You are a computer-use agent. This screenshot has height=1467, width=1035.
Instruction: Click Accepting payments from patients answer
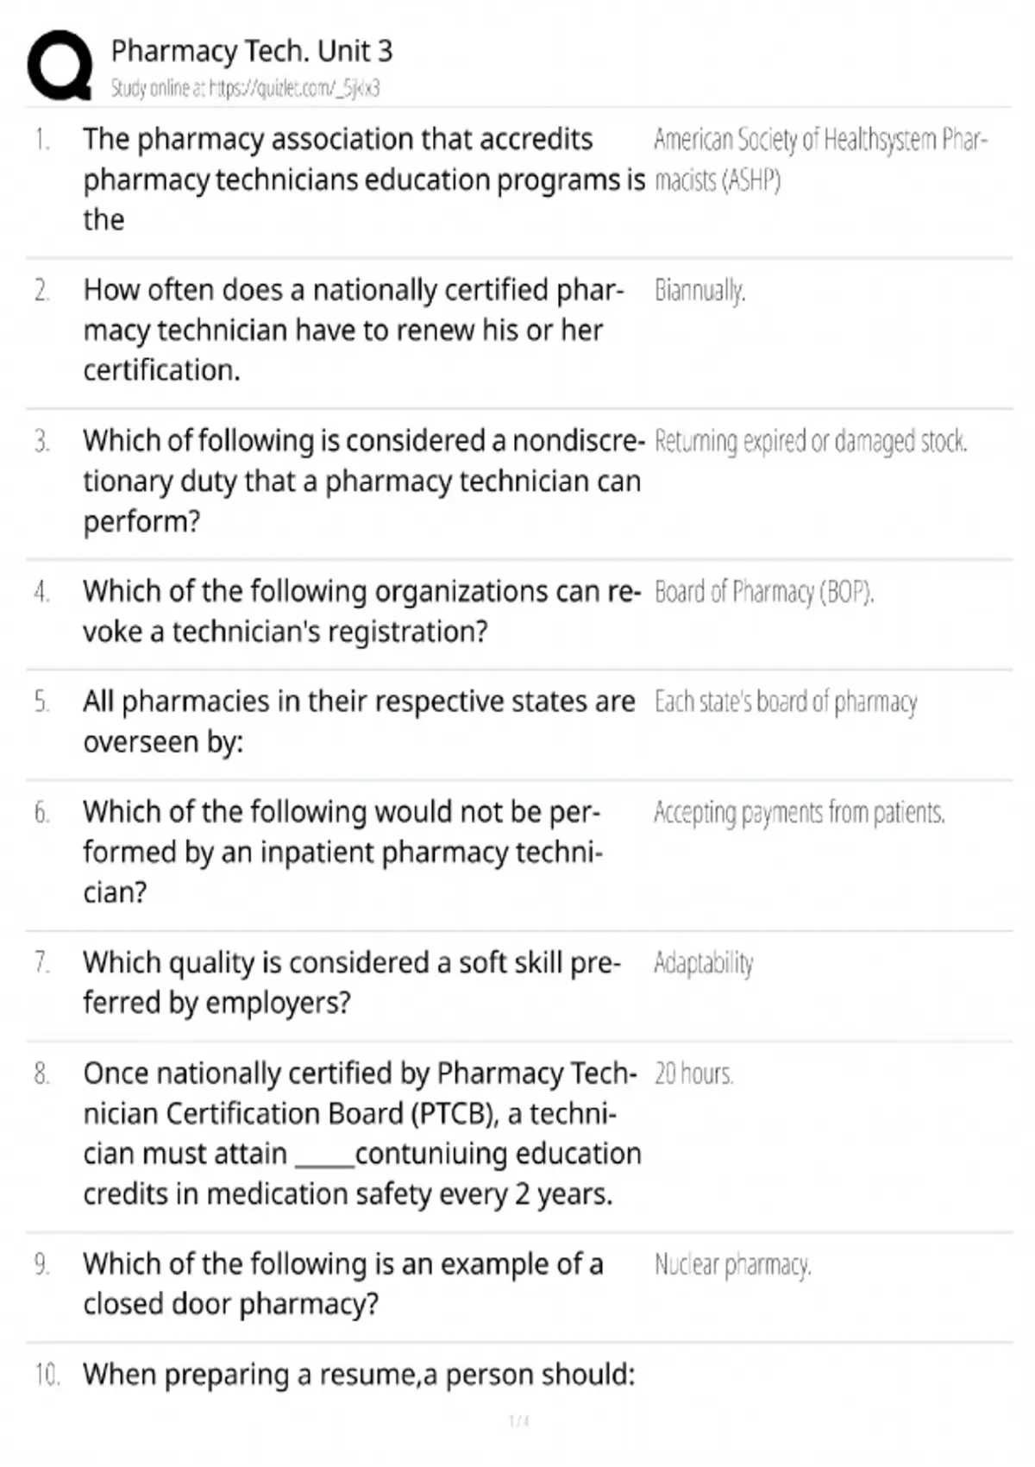point(799,813)
